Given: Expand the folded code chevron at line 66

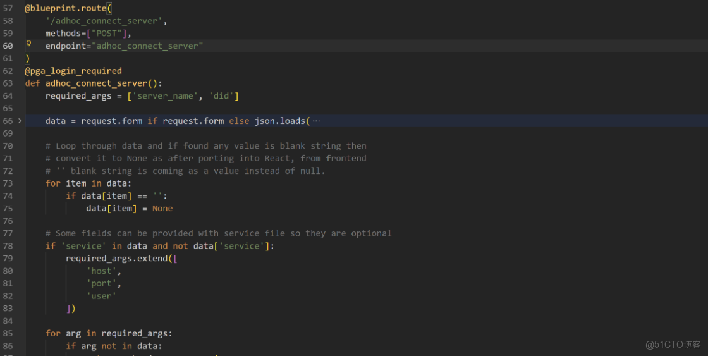Looking at the screenshot, I should click(x=20, y=121).
